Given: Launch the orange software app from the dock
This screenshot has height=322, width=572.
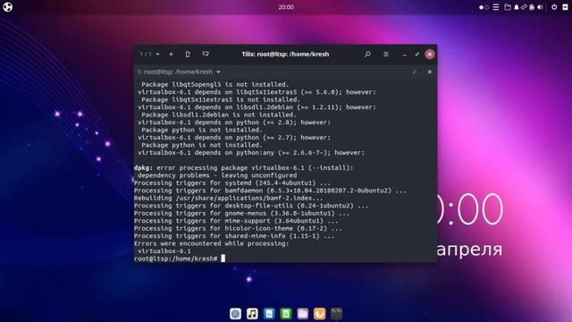Looking at the screenshot, I should tap(319, 314).
